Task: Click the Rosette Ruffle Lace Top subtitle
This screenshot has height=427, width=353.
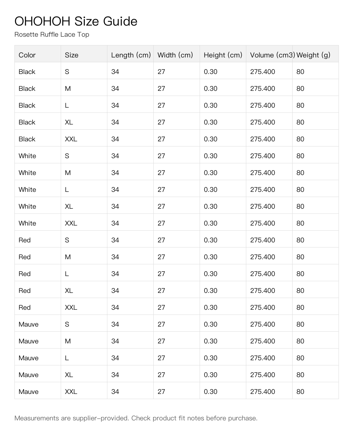Action: coord(52,35)
